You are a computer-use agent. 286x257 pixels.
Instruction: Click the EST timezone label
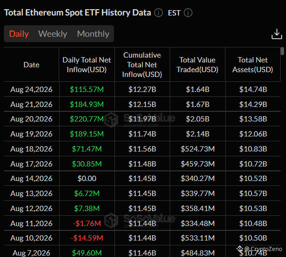tap(174, 13)
